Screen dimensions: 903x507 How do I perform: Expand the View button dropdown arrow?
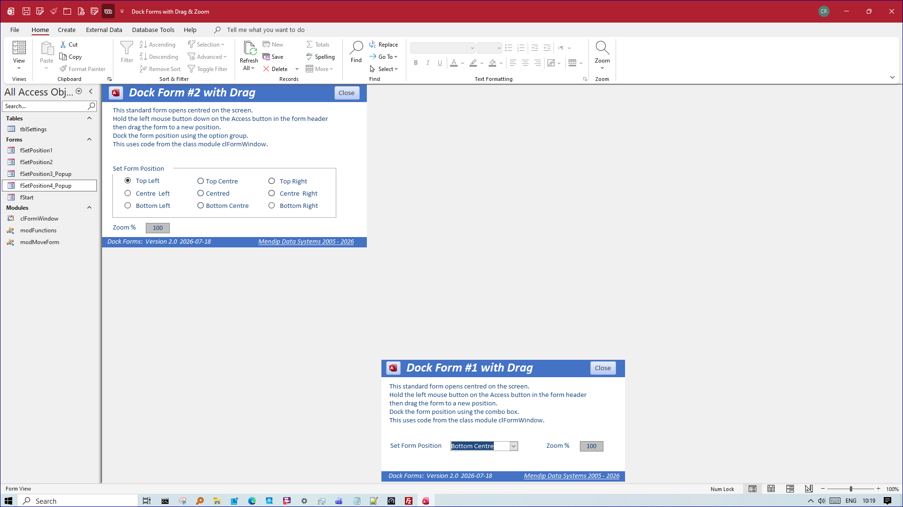click(19, 69)
